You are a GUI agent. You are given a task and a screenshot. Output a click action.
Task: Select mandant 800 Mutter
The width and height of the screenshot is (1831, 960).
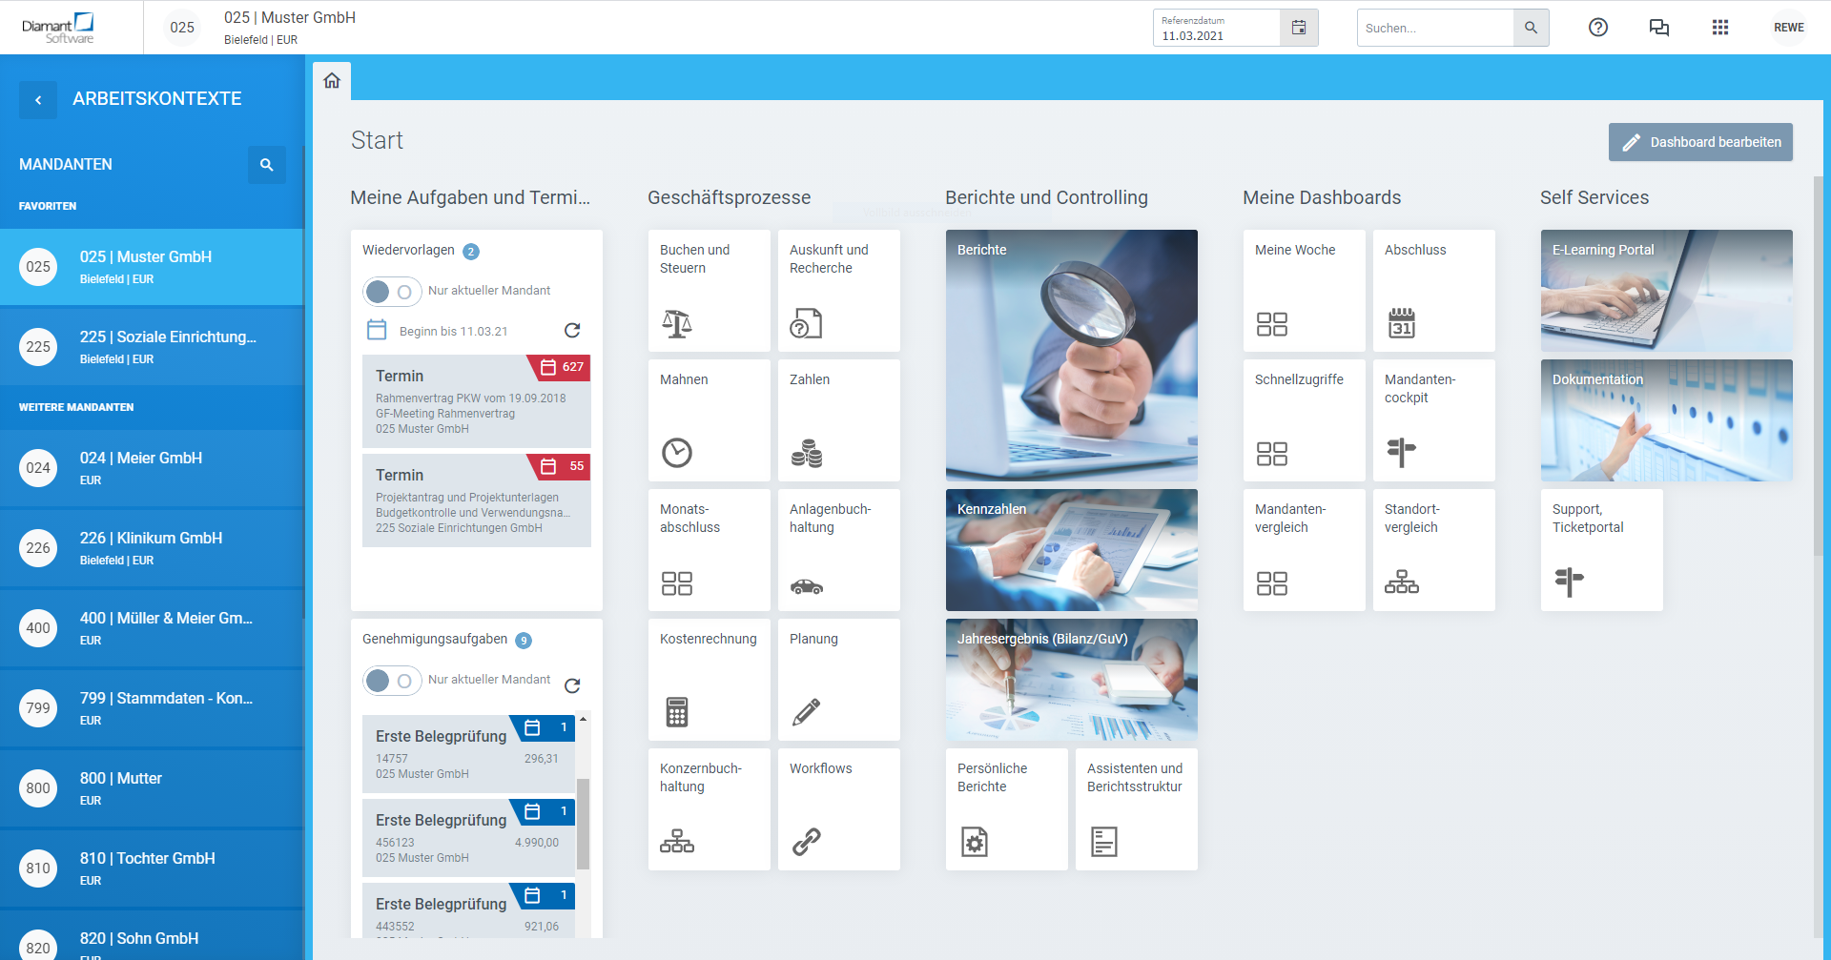pos(152,788)
